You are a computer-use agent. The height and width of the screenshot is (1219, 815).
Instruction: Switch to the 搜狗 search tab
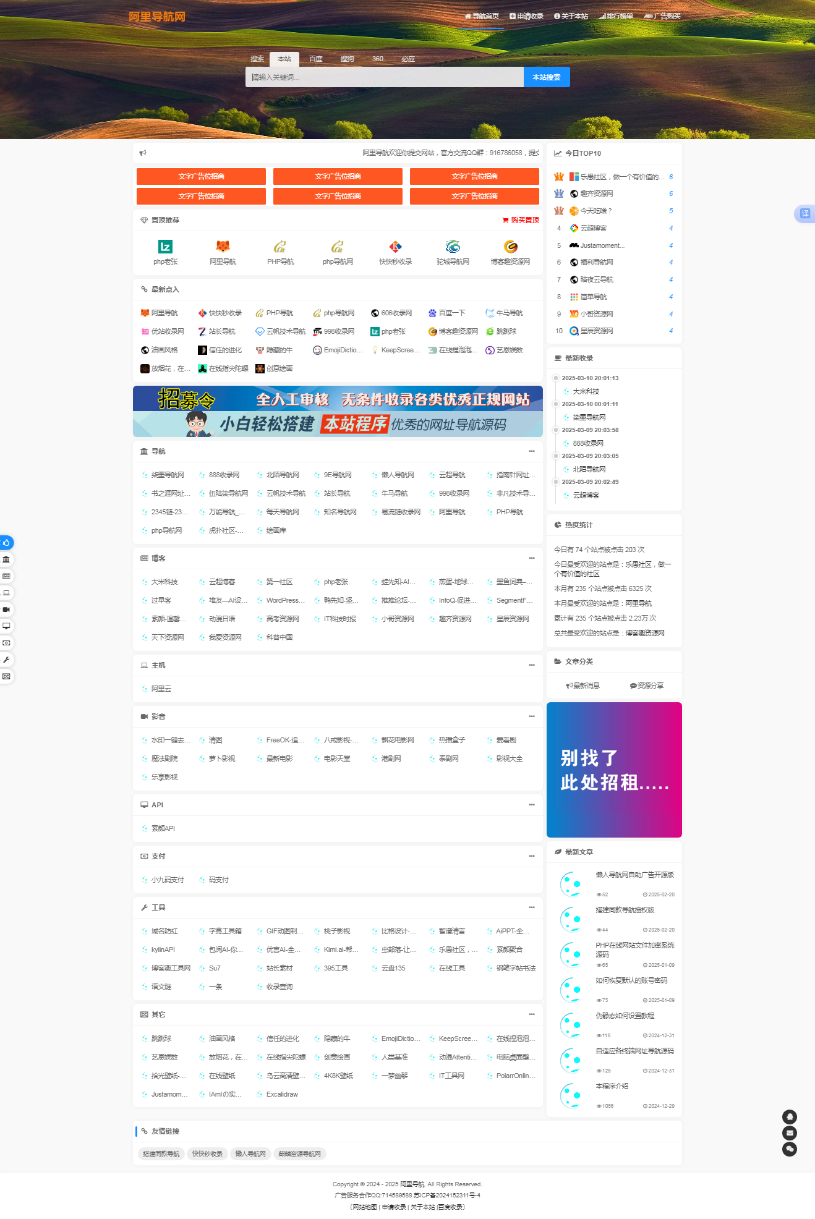[x=348, y=59]
